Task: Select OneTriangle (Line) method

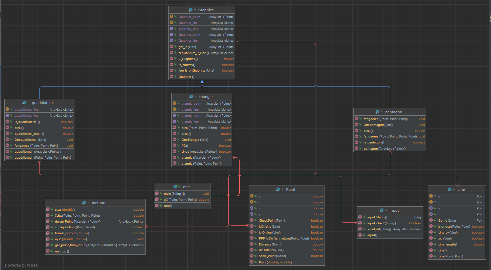Action: [195, 140]
